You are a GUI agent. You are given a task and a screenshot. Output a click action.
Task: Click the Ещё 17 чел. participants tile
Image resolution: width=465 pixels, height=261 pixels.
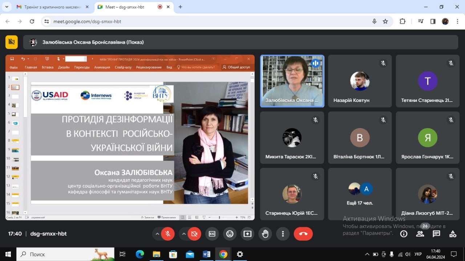pos(360,194)
